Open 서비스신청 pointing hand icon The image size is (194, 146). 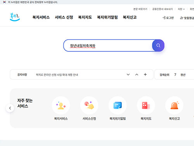(89, 106)
